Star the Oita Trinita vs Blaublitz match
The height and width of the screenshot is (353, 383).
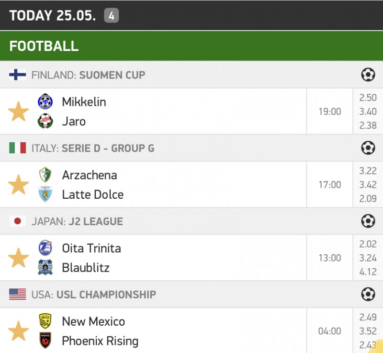tap(19, 258)
